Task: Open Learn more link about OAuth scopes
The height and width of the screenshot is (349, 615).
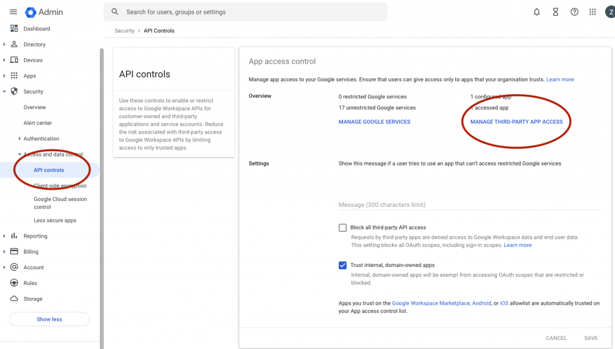Action: coord(518,245)
